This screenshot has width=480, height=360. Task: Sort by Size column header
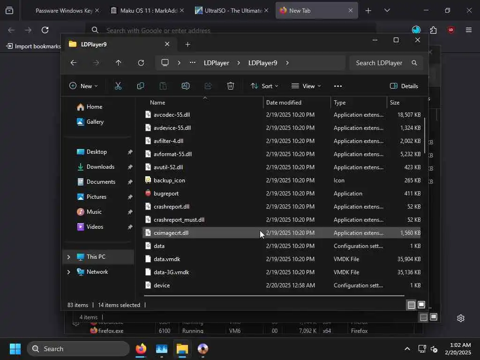(405, 103)
